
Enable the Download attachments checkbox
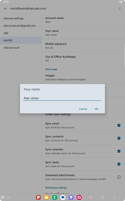tap(119, 177)
